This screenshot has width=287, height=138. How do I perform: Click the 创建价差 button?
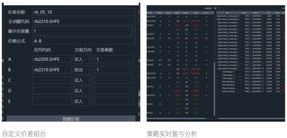click(x=71, y=119)
